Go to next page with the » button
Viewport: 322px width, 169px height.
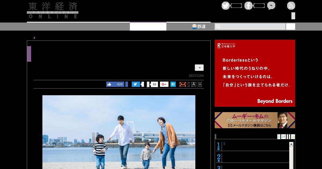[199, 68]
